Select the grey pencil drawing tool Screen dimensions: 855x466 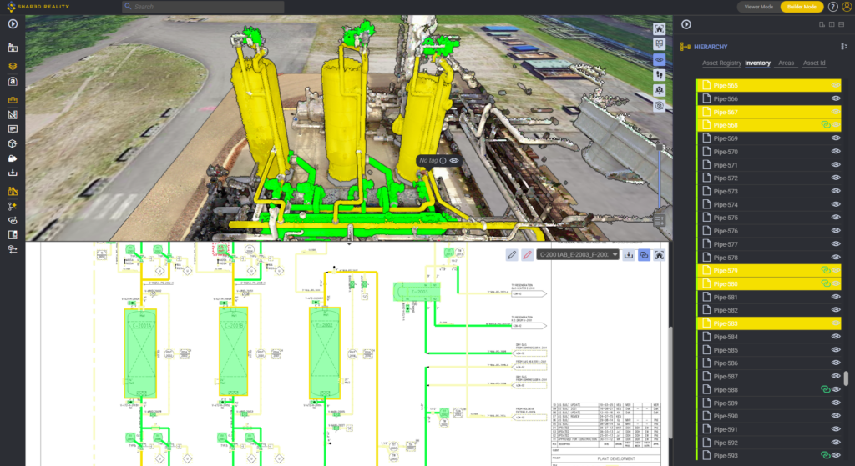tap(512, 255)
